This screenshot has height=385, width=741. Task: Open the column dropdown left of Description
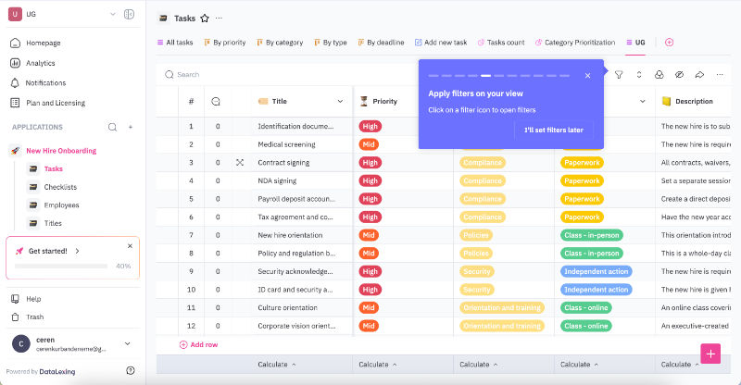pos(643,101)
